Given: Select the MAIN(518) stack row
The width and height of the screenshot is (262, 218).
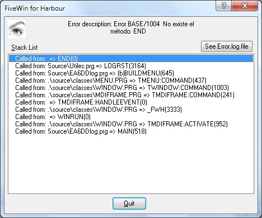Looking at the screenshot, I should (x=131, y=131).
